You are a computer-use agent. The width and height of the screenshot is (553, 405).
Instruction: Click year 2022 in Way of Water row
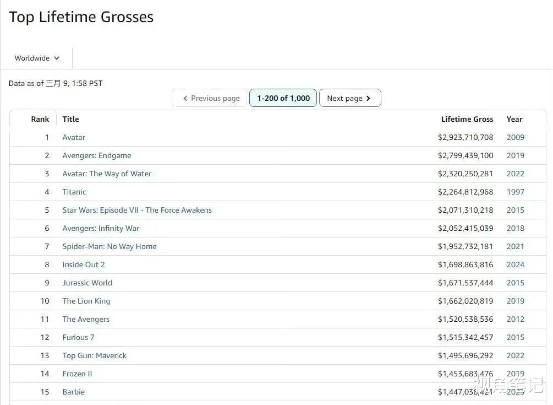(x=515, y=174)
